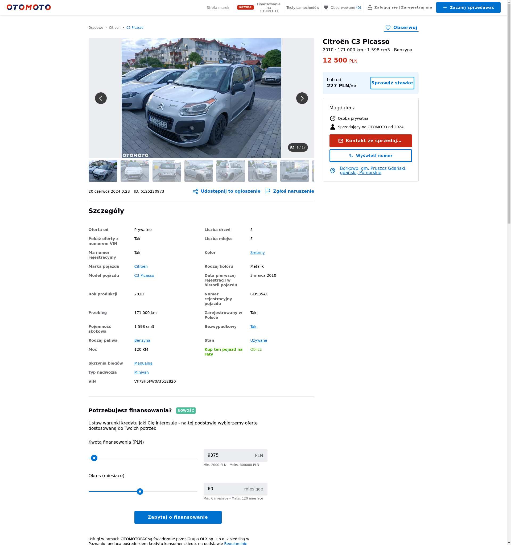Image resolution: width=511 pixels, height=545 pixels.
Task: Click the share icon for this listing
Action: click(195, 191)
